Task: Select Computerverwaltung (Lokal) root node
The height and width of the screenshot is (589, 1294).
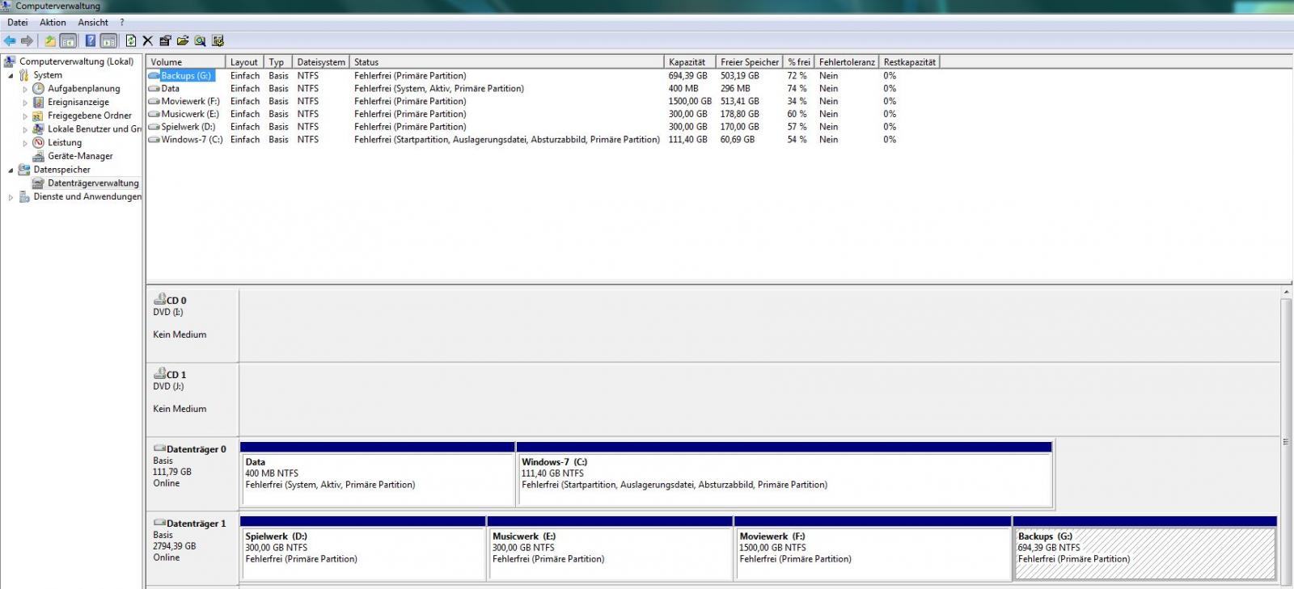Action: [x=76, y=61]
